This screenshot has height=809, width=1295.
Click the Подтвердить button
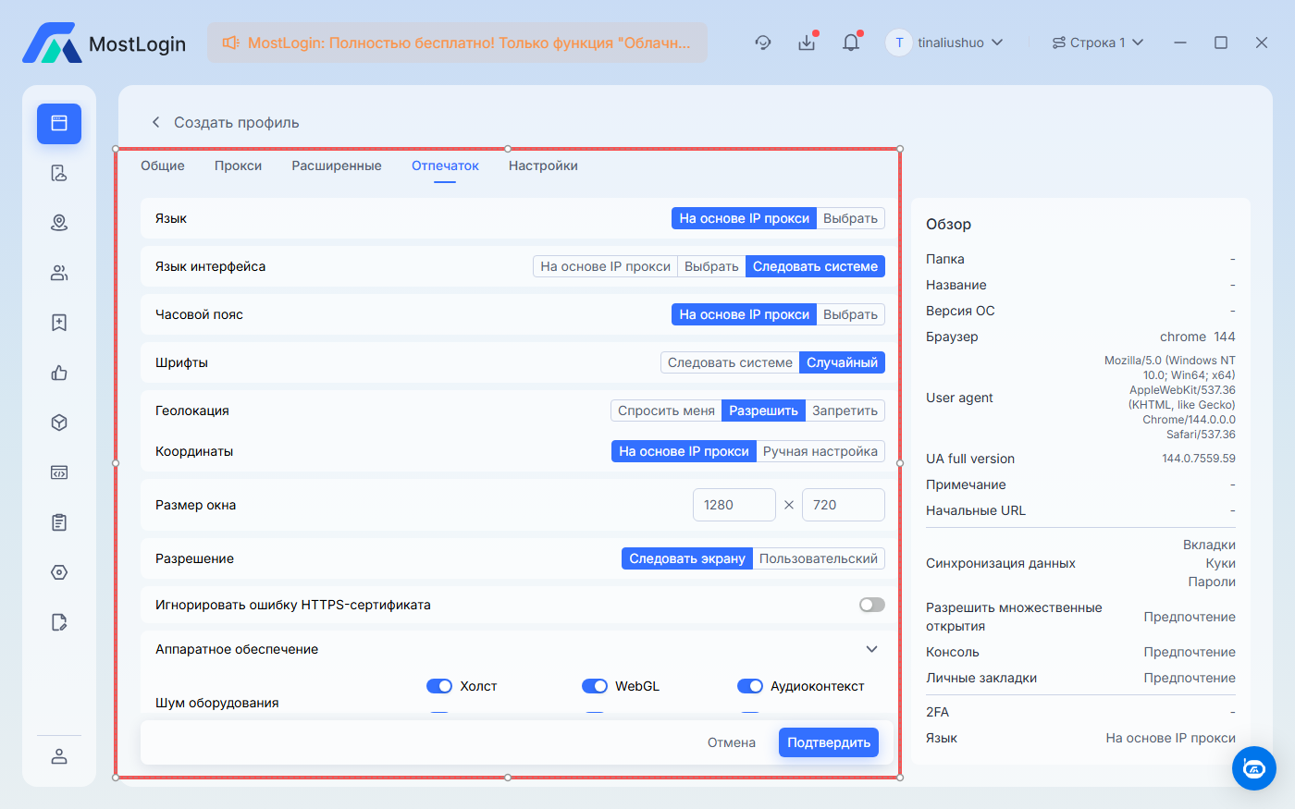(x=828, y=742)
